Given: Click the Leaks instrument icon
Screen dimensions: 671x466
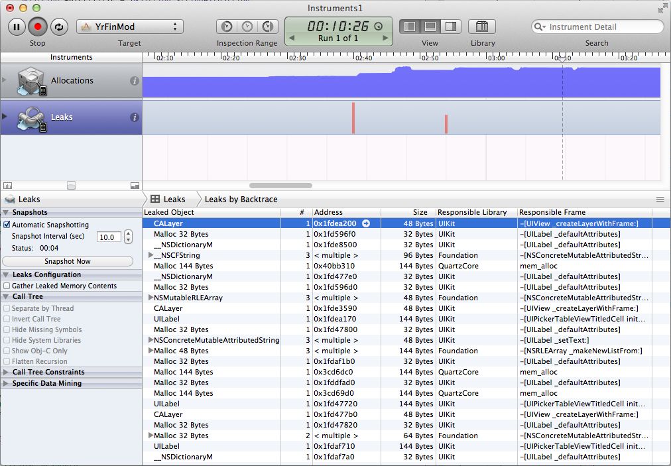Looking at the screenshot, I should pyautogui.click(x=30, y=119).
